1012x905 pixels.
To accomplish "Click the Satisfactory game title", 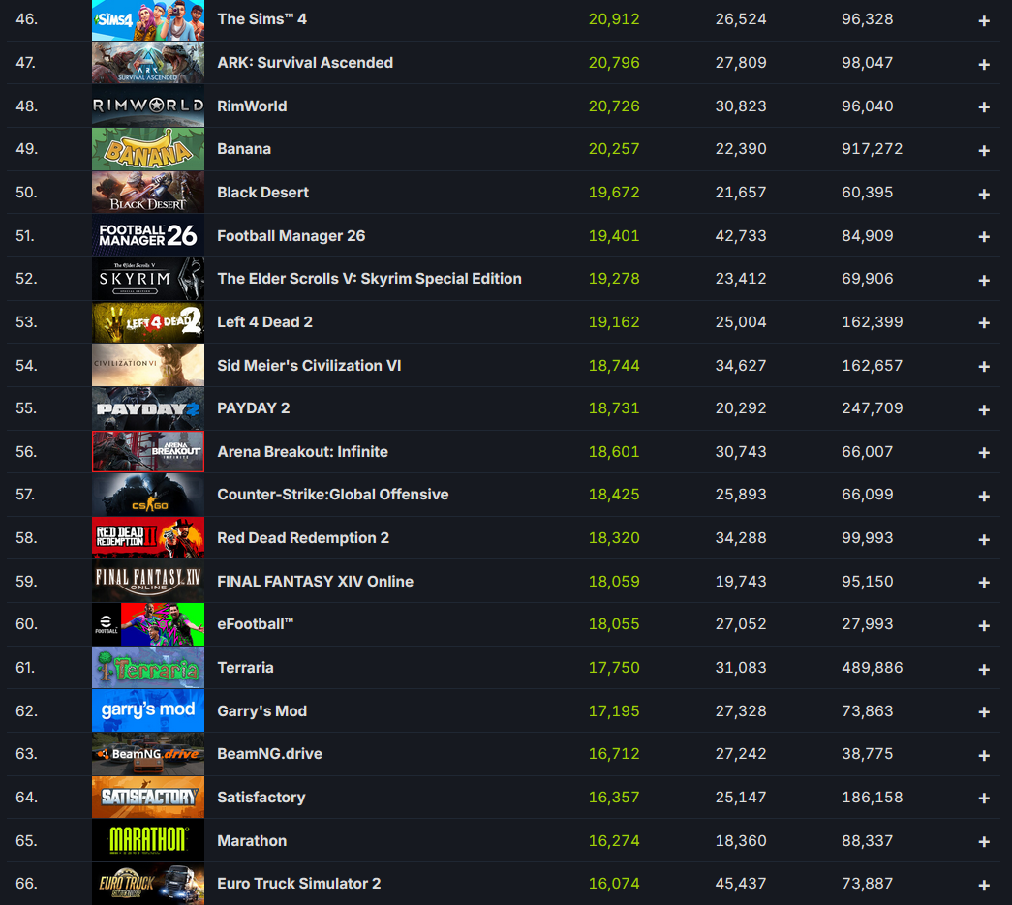I will [261, 798].
